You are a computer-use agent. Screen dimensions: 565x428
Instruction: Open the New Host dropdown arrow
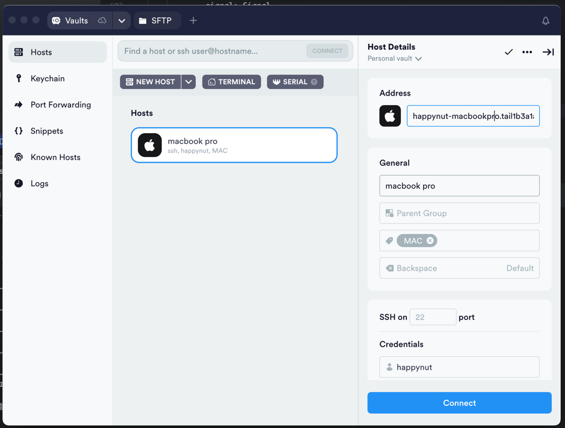189,82
